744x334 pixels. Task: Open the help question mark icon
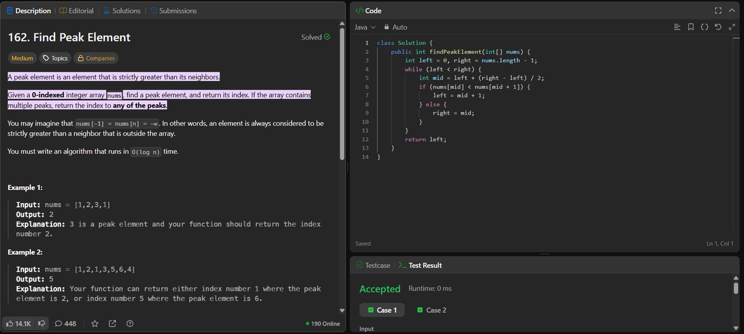point(130,323)
